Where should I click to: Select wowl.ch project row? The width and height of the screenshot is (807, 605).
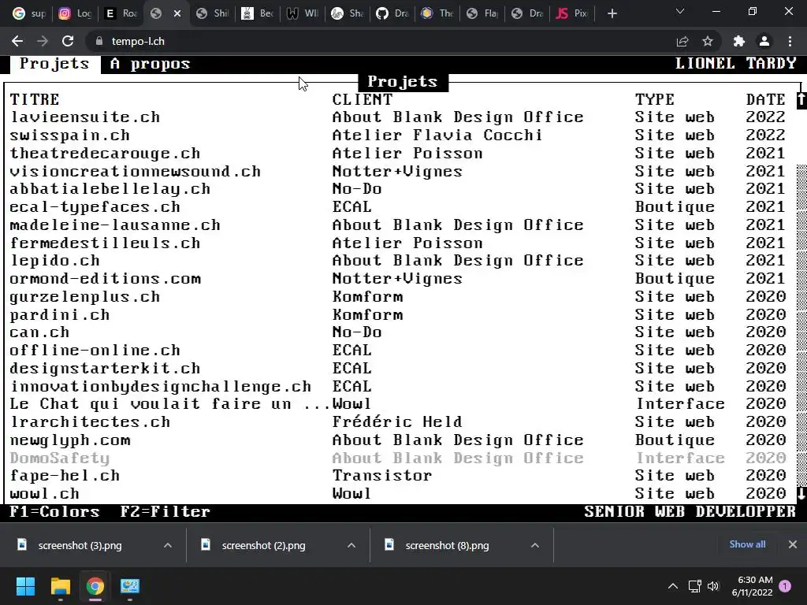(398, 494)
